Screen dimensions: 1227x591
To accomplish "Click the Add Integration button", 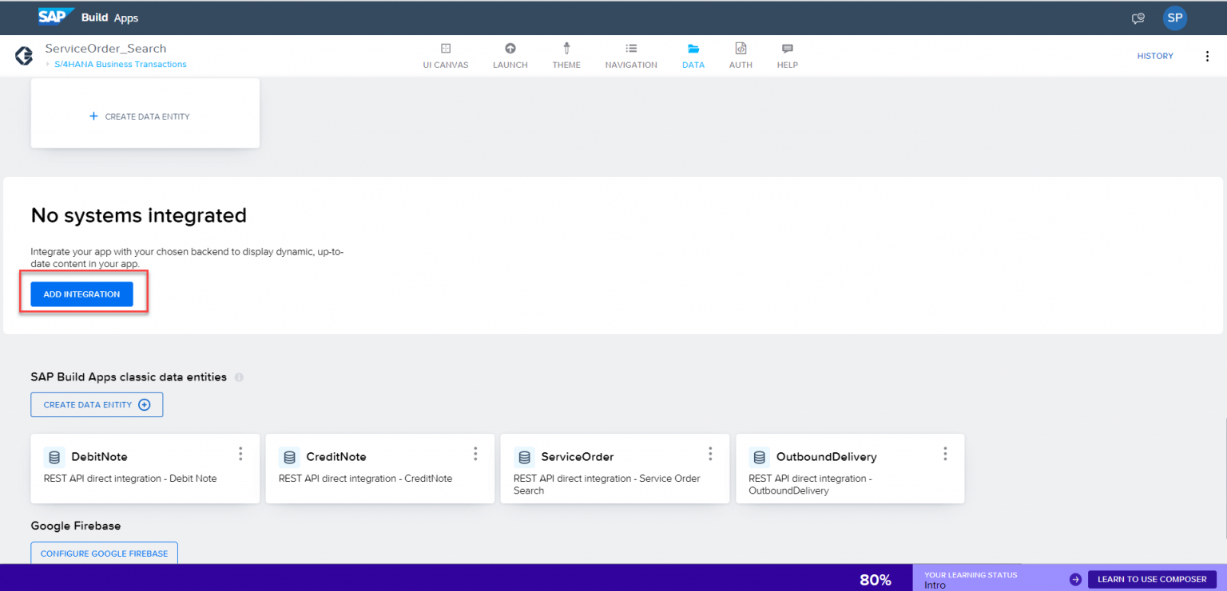I will coord(81,294).
